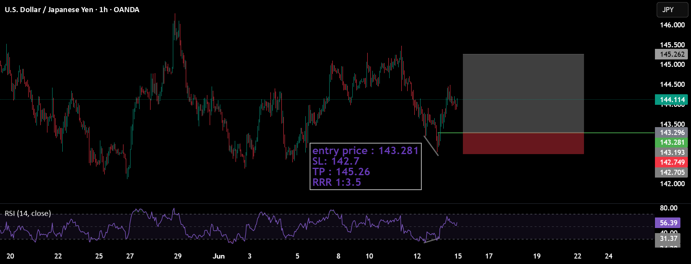Click the gray take-profit zone rectangle

pyautogui.click(x=523, y=93)
